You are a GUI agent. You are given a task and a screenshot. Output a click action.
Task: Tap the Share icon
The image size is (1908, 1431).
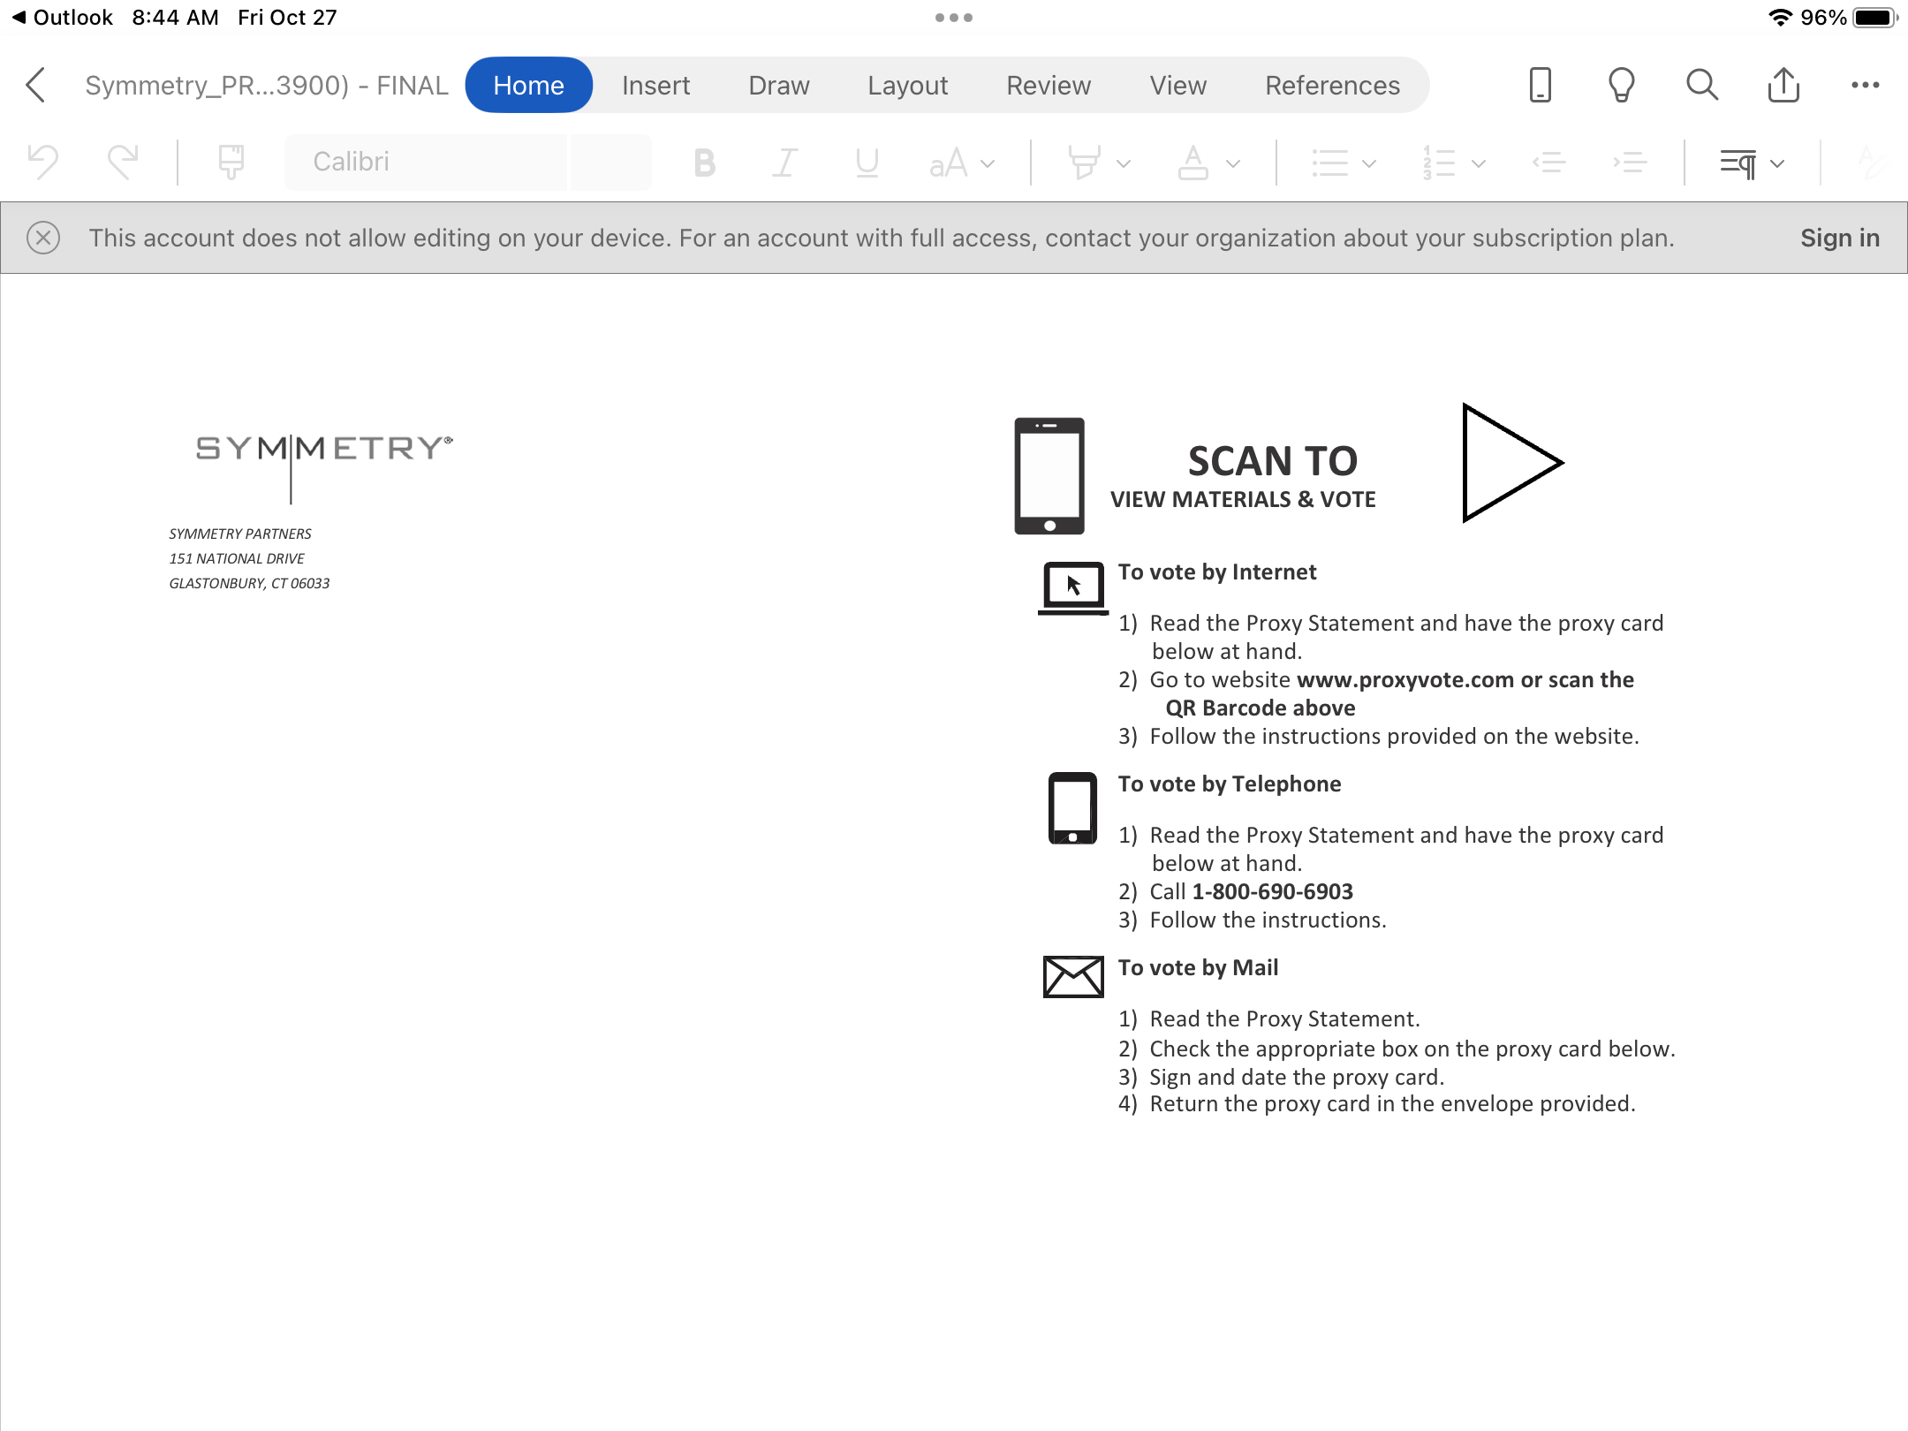click(x=1783, y=85)
